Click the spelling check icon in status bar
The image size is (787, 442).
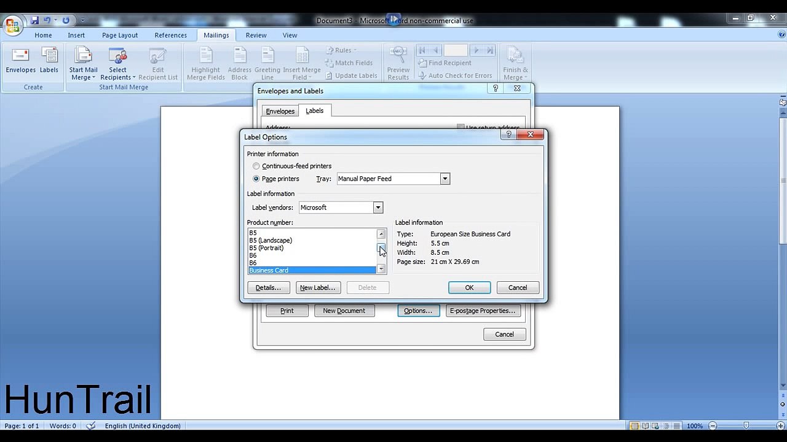coord(91,426)
